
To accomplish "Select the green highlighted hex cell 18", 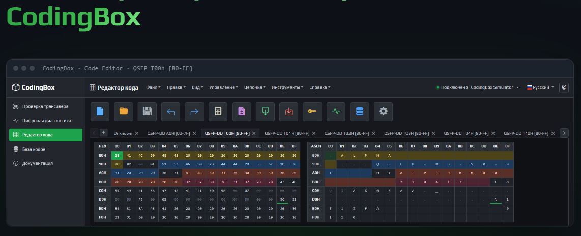I will [x=117, y=155].
